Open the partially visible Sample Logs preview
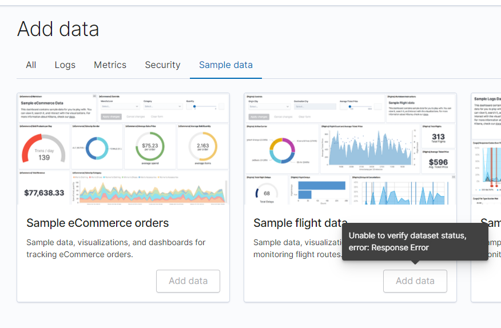Screen dimensions: 501x328 (x=486, y=149)
